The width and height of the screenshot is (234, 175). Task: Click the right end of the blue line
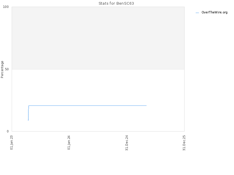[x=146, y=106]
